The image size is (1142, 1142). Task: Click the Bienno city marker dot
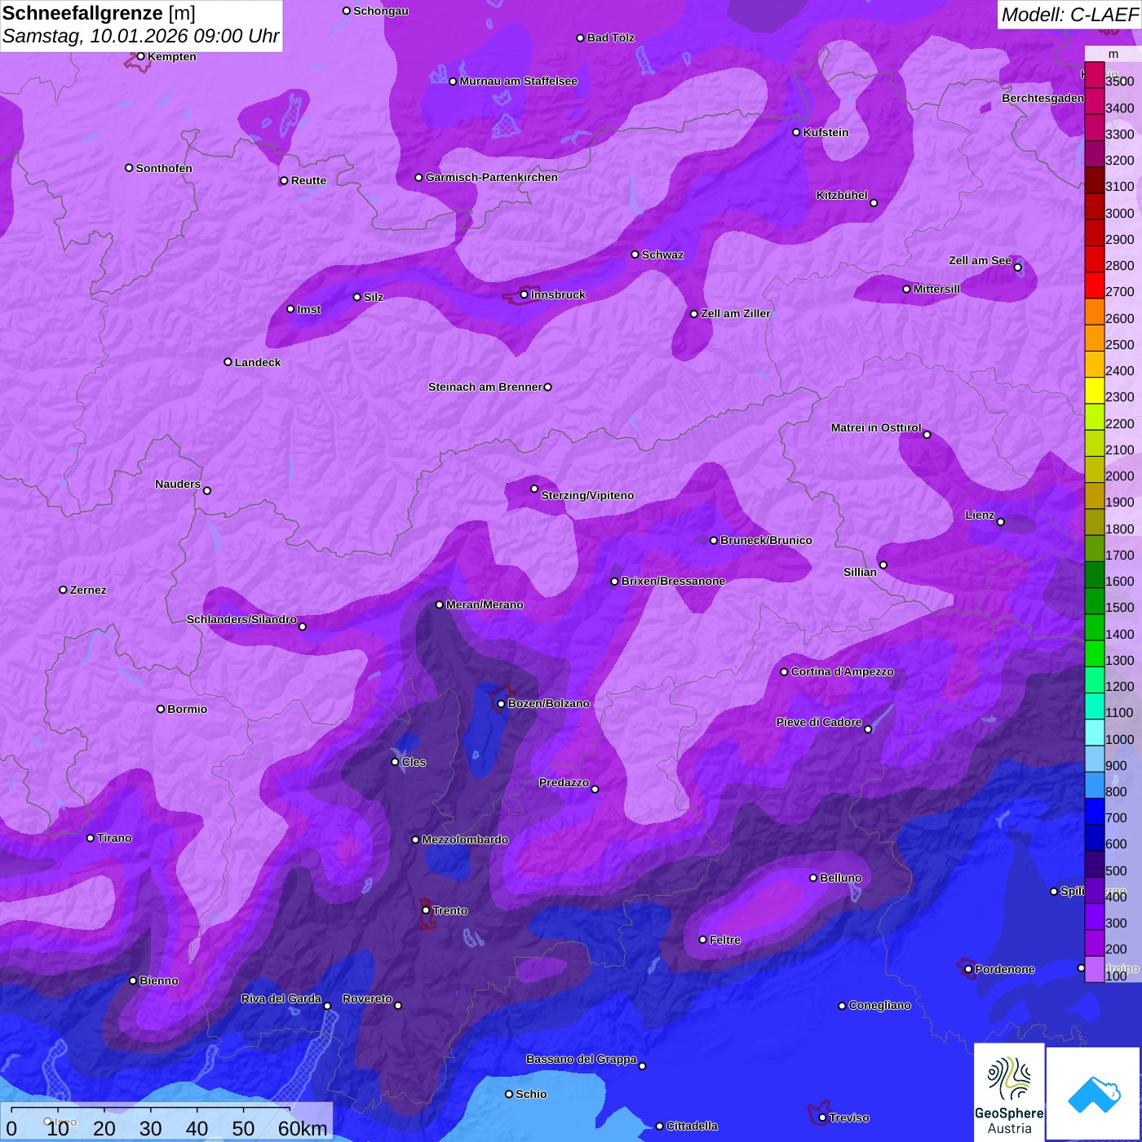point(133,980)
